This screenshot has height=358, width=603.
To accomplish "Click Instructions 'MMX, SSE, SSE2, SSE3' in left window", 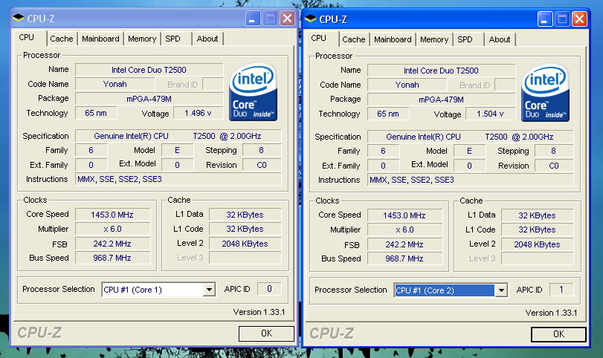I will [178, 180].
